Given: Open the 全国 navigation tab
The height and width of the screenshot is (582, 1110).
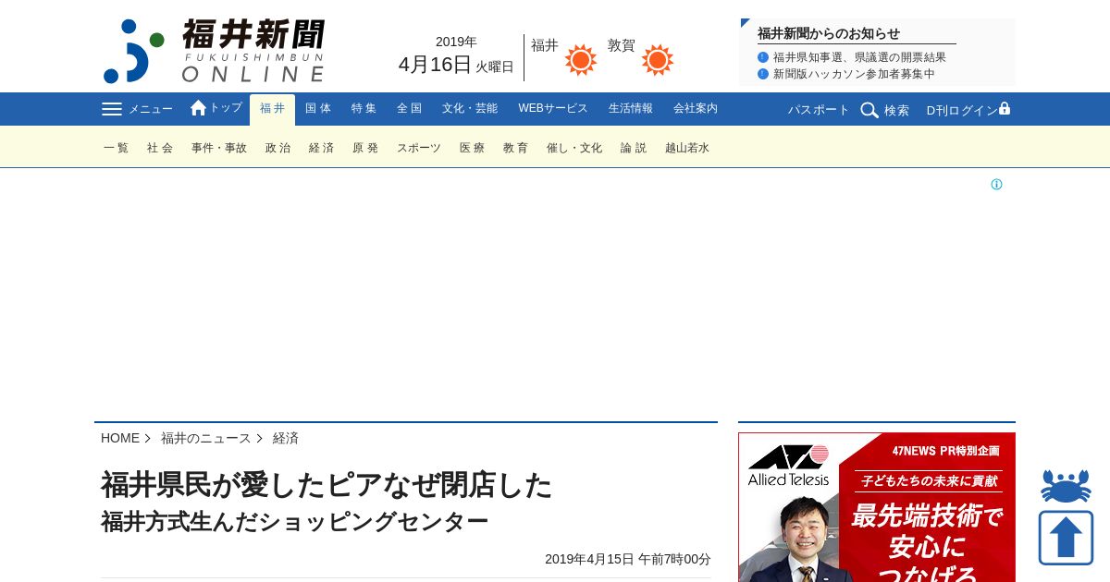Looking at the screenshot, I should [x=409, y=108].
